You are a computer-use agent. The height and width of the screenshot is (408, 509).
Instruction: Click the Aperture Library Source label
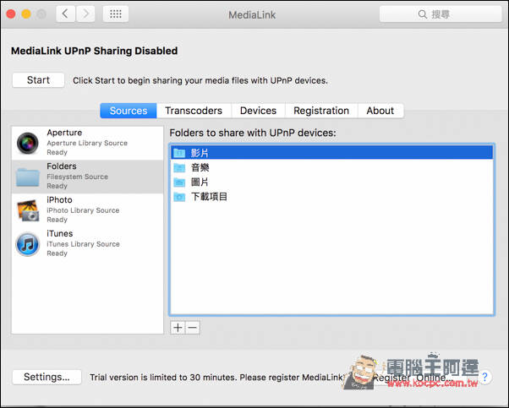[87, 143]
